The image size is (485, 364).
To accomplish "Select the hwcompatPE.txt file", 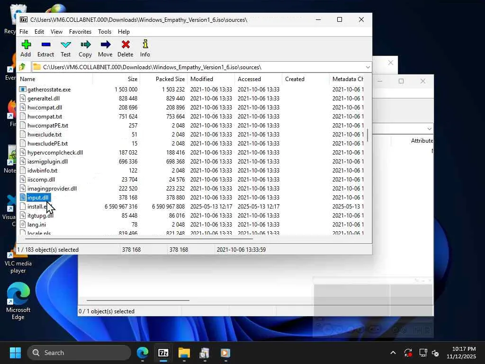I will 48,125.
